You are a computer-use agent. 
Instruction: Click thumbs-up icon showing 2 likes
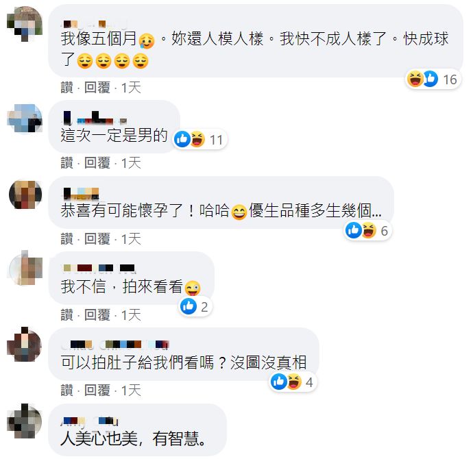pyautogui.click(x=189, y=306)
